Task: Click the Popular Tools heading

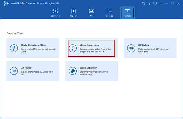Action: tap(15, 33)
